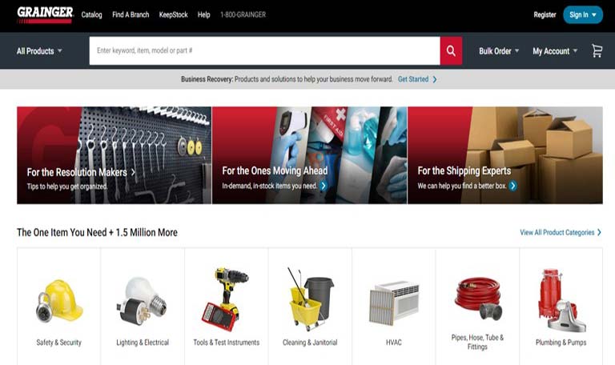Select the Cleaning & Janitorial category image
The image size is (615, 365).
tap(310, 300)
